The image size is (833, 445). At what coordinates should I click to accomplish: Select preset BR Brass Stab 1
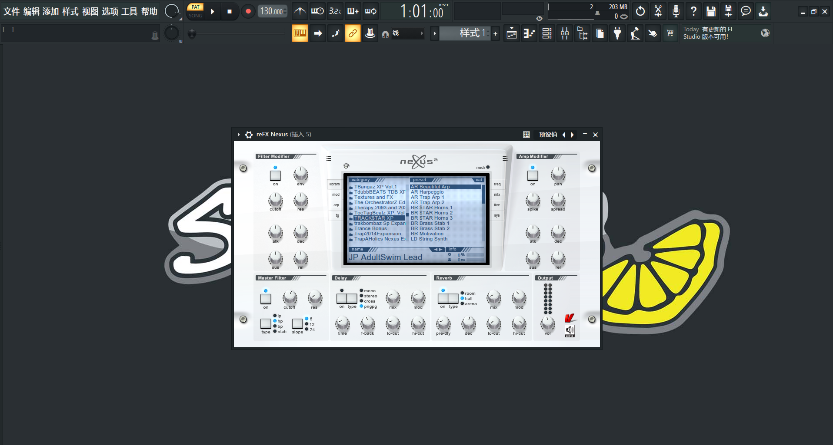point(430,223)
